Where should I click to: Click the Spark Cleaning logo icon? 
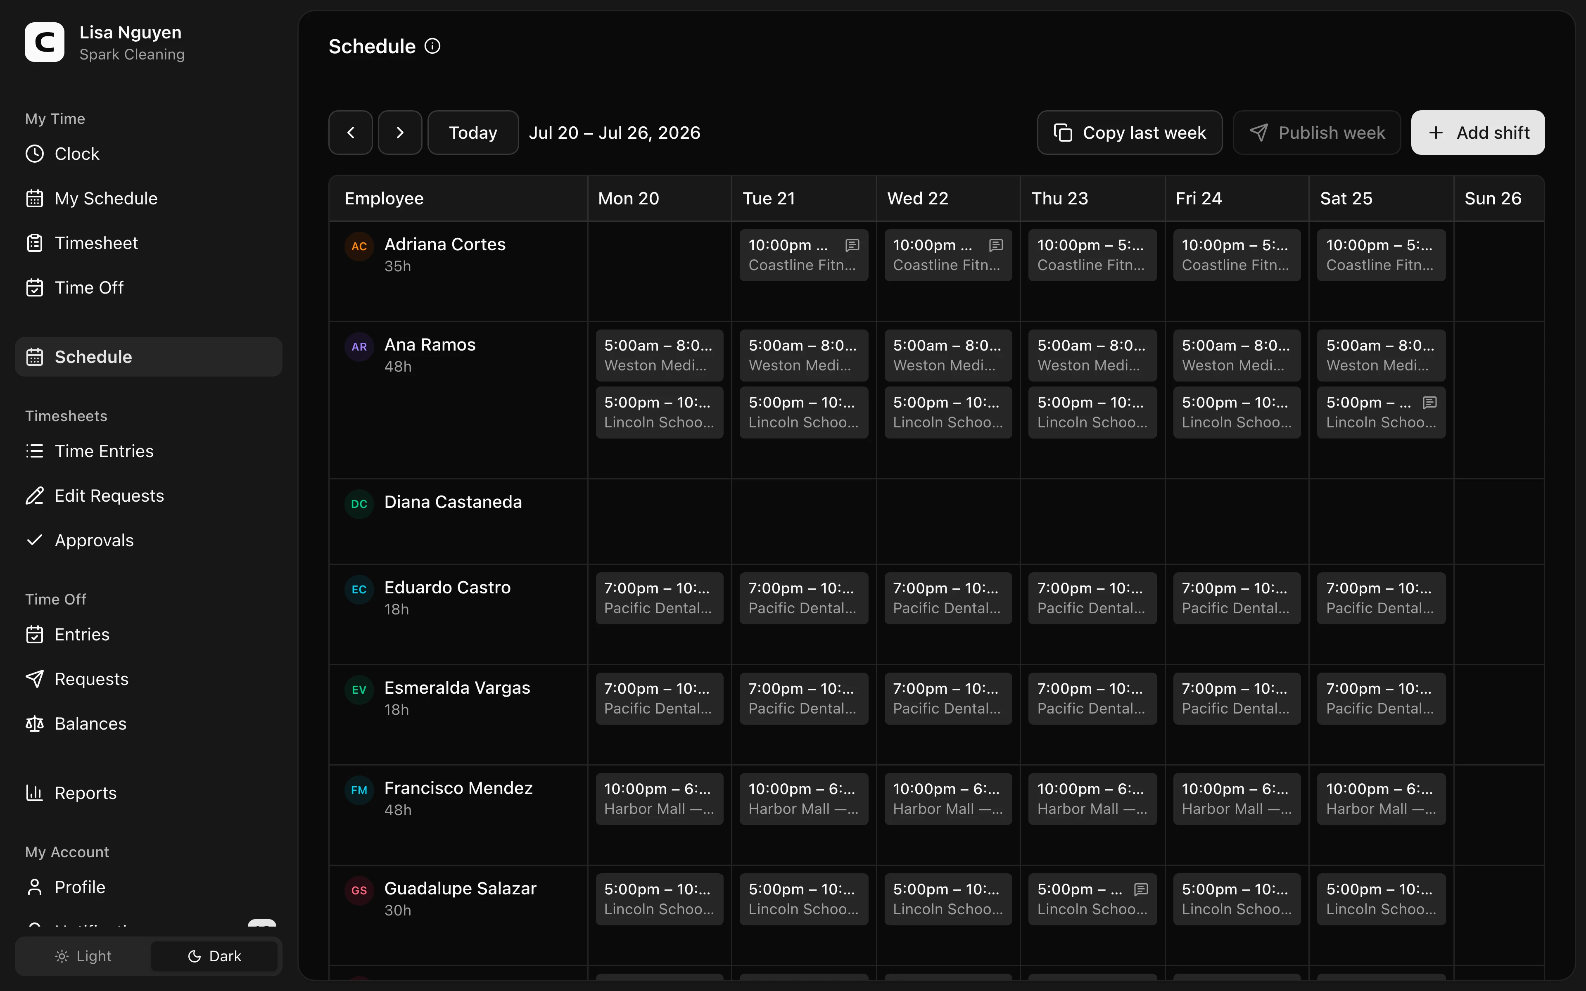tap(45, 43)
